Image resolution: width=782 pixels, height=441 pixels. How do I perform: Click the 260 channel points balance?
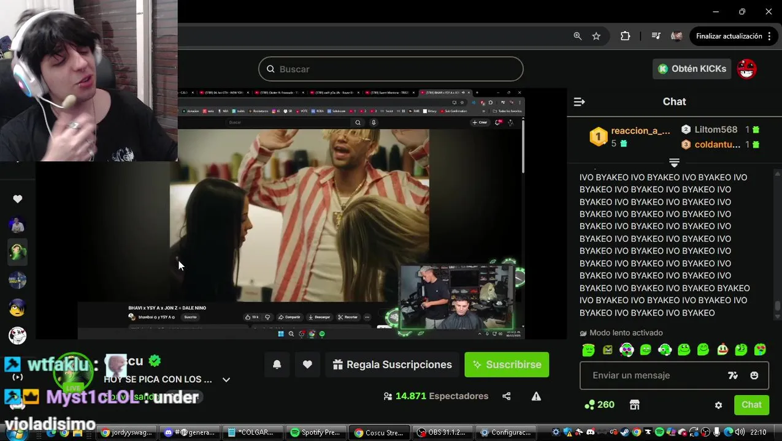coord(599,405)
